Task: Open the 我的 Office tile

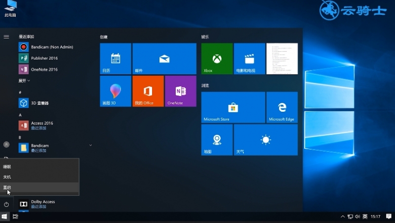Action: 148,91
